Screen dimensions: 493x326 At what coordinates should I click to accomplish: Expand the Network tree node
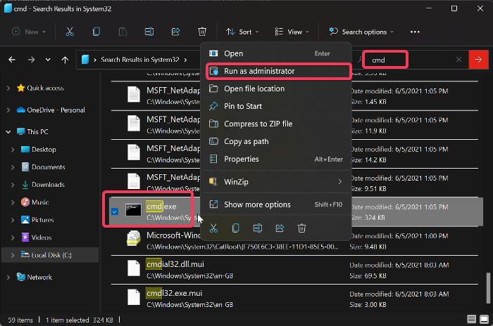[8, 277]
